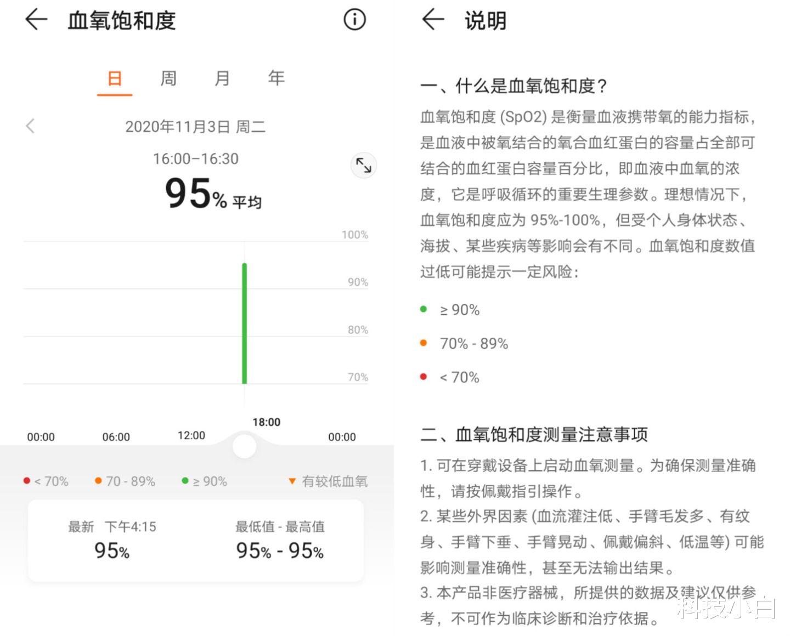Tap the back arrow on 血氧饱和度 screen
790x636 pixels.
point(35,19)
